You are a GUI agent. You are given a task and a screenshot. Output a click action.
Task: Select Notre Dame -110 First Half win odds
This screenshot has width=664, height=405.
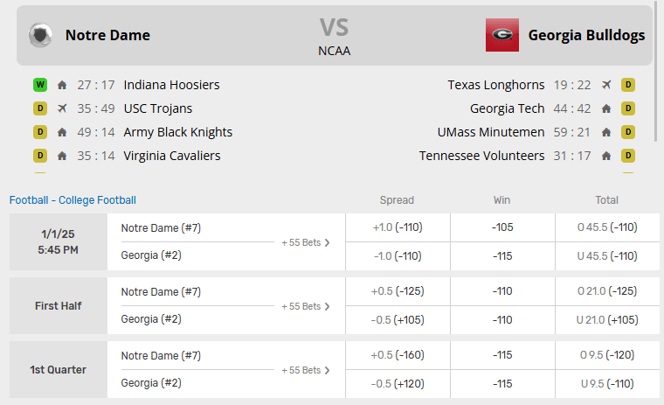pos(502,291)
